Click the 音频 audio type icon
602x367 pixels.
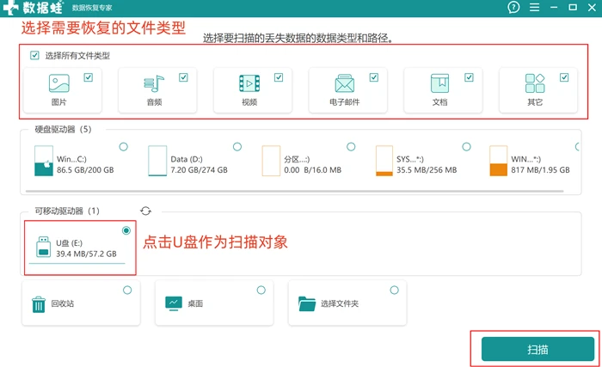(154, 83)
